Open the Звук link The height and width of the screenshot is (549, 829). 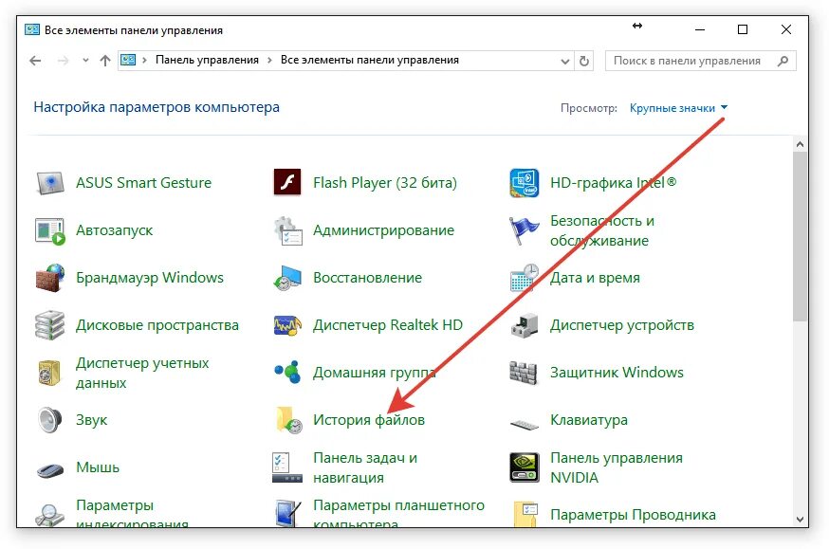tap(91, 421)
